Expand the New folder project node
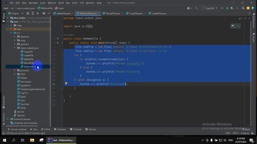257x144 pixels. [x=8, y=18]
